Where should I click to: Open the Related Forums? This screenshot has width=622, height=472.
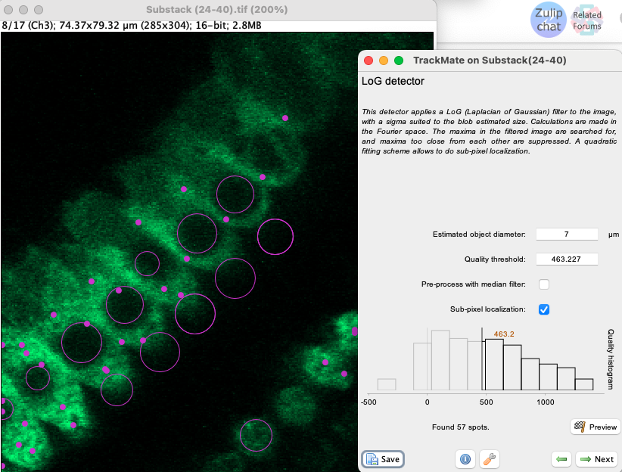587,20
